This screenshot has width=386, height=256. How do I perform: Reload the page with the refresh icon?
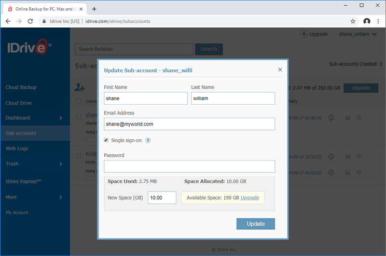point(30,21)
